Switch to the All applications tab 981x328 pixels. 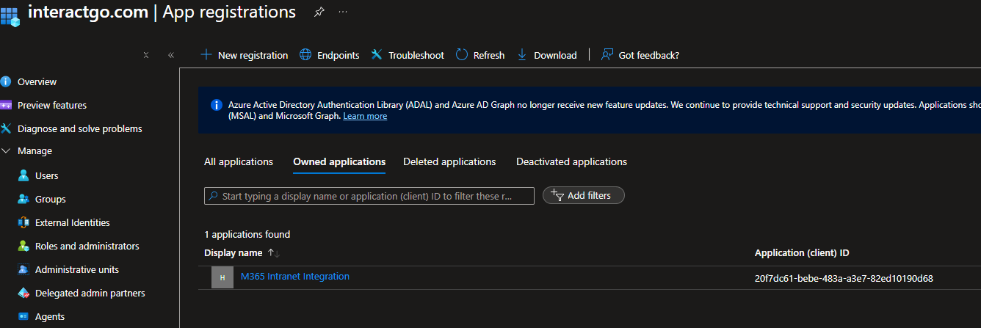point(239,161)
